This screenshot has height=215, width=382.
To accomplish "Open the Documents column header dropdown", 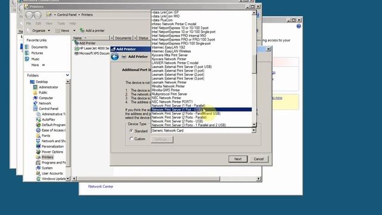I will (x=135, y=38).
